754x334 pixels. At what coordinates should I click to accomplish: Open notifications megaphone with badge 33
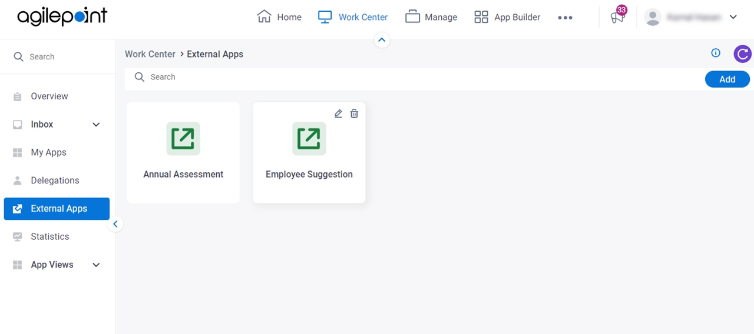point(617,16)
